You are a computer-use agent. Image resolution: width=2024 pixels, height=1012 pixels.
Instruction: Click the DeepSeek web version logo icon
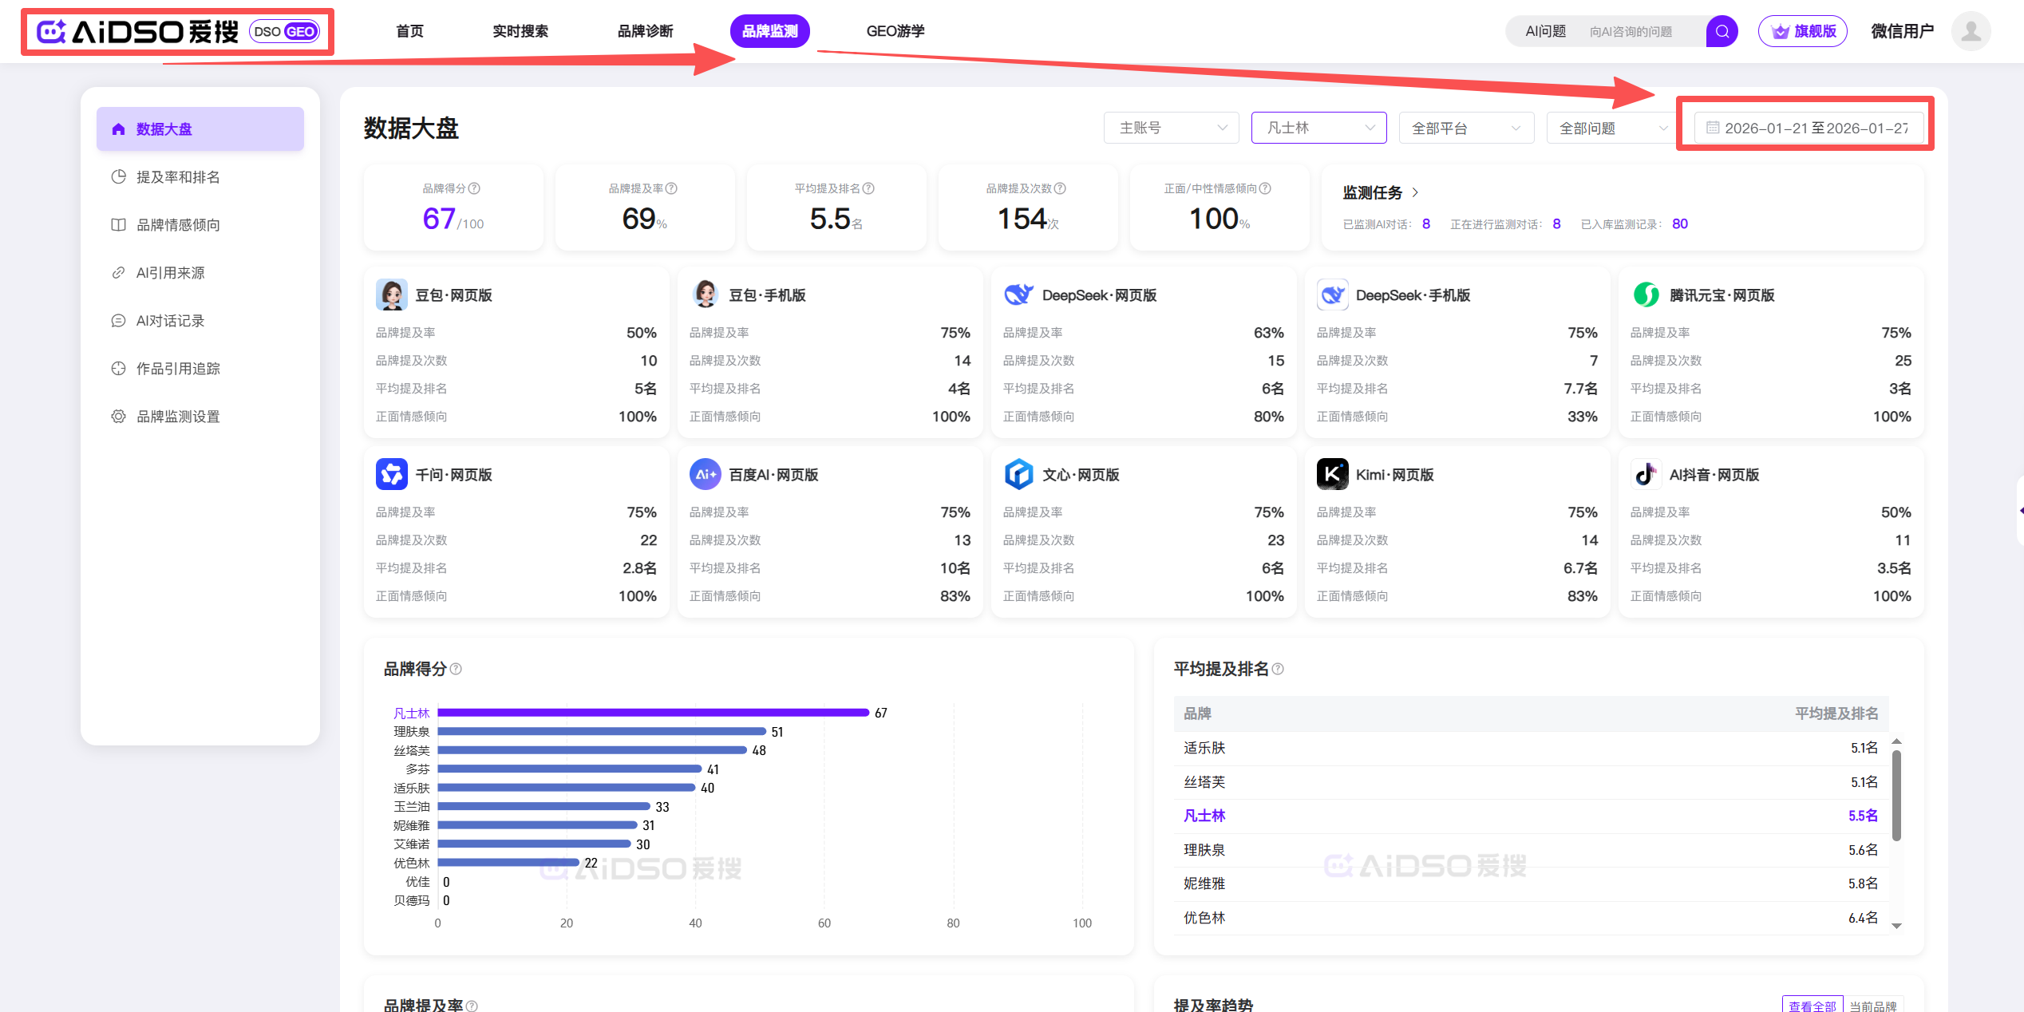[1018, 295]
